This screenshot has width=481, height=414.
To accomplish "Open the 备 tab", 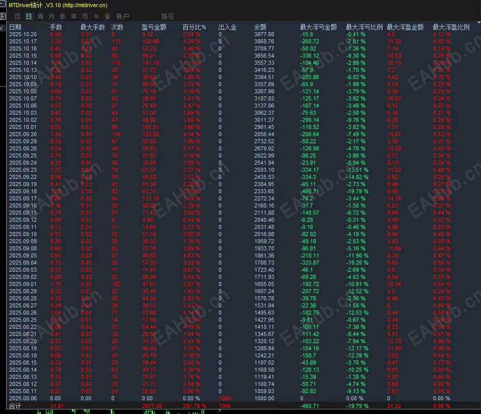I will [107, 16].
